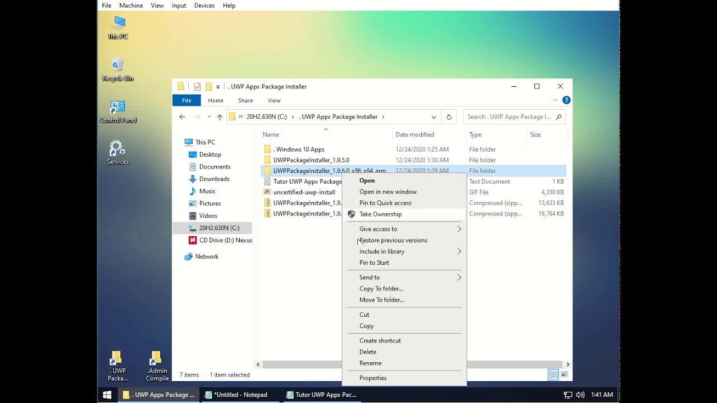Expand the Send to submenu
The height and width of the screenshot is (403, 717).
[x=404, y=278]
